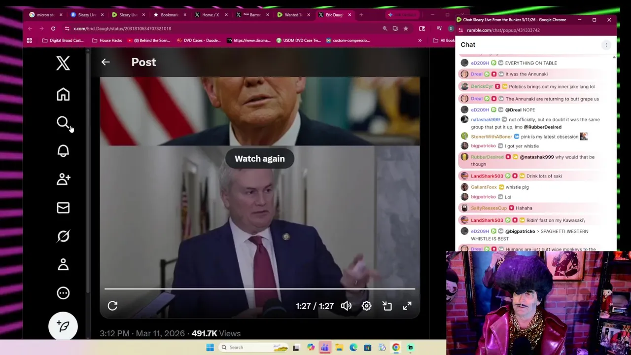The height and width of the screenshot is (355, 631).
Task: Open USDM DVD Case bookmark
Action: 298,40
